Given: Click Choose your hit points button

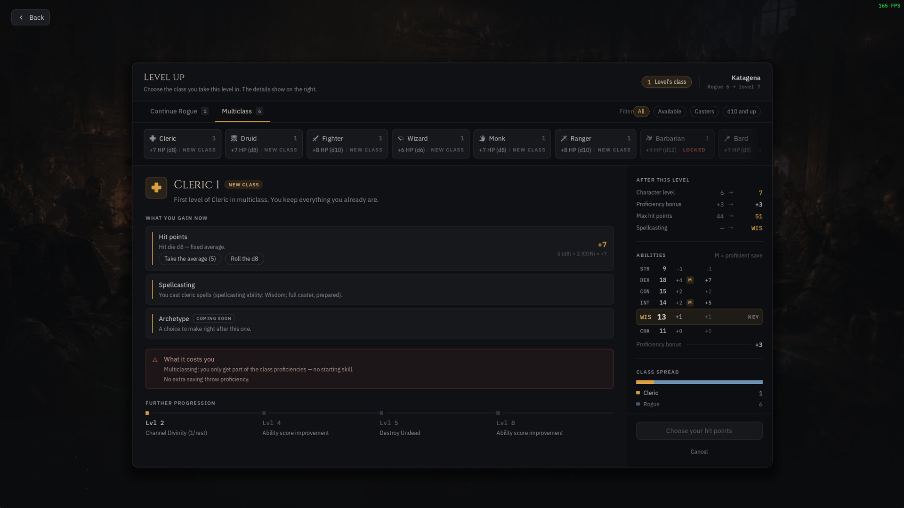Looking at the screenshot, I should pyautogui.click(x=699, y=431).
